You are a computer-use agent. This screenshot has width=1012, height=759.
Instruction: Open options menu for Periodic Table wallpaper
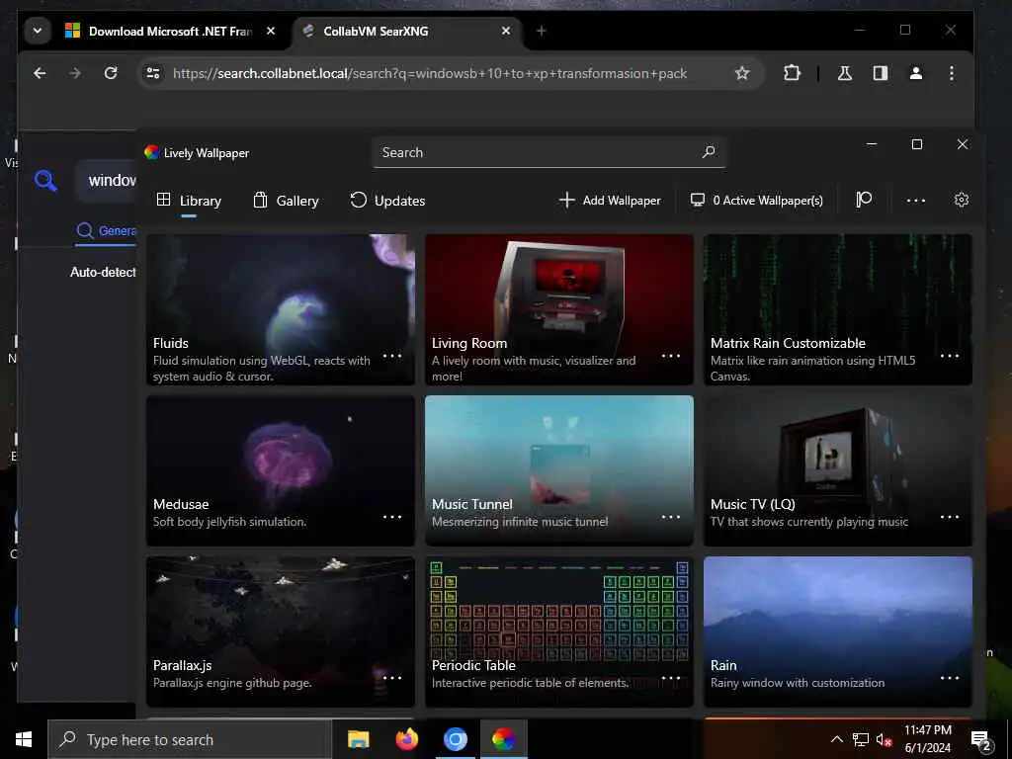pos(671,678)
